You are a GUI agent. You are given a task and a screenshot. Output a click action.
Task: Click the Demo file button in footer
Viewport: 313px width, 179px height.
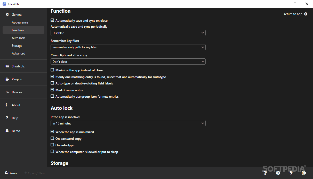pos(11,173)
